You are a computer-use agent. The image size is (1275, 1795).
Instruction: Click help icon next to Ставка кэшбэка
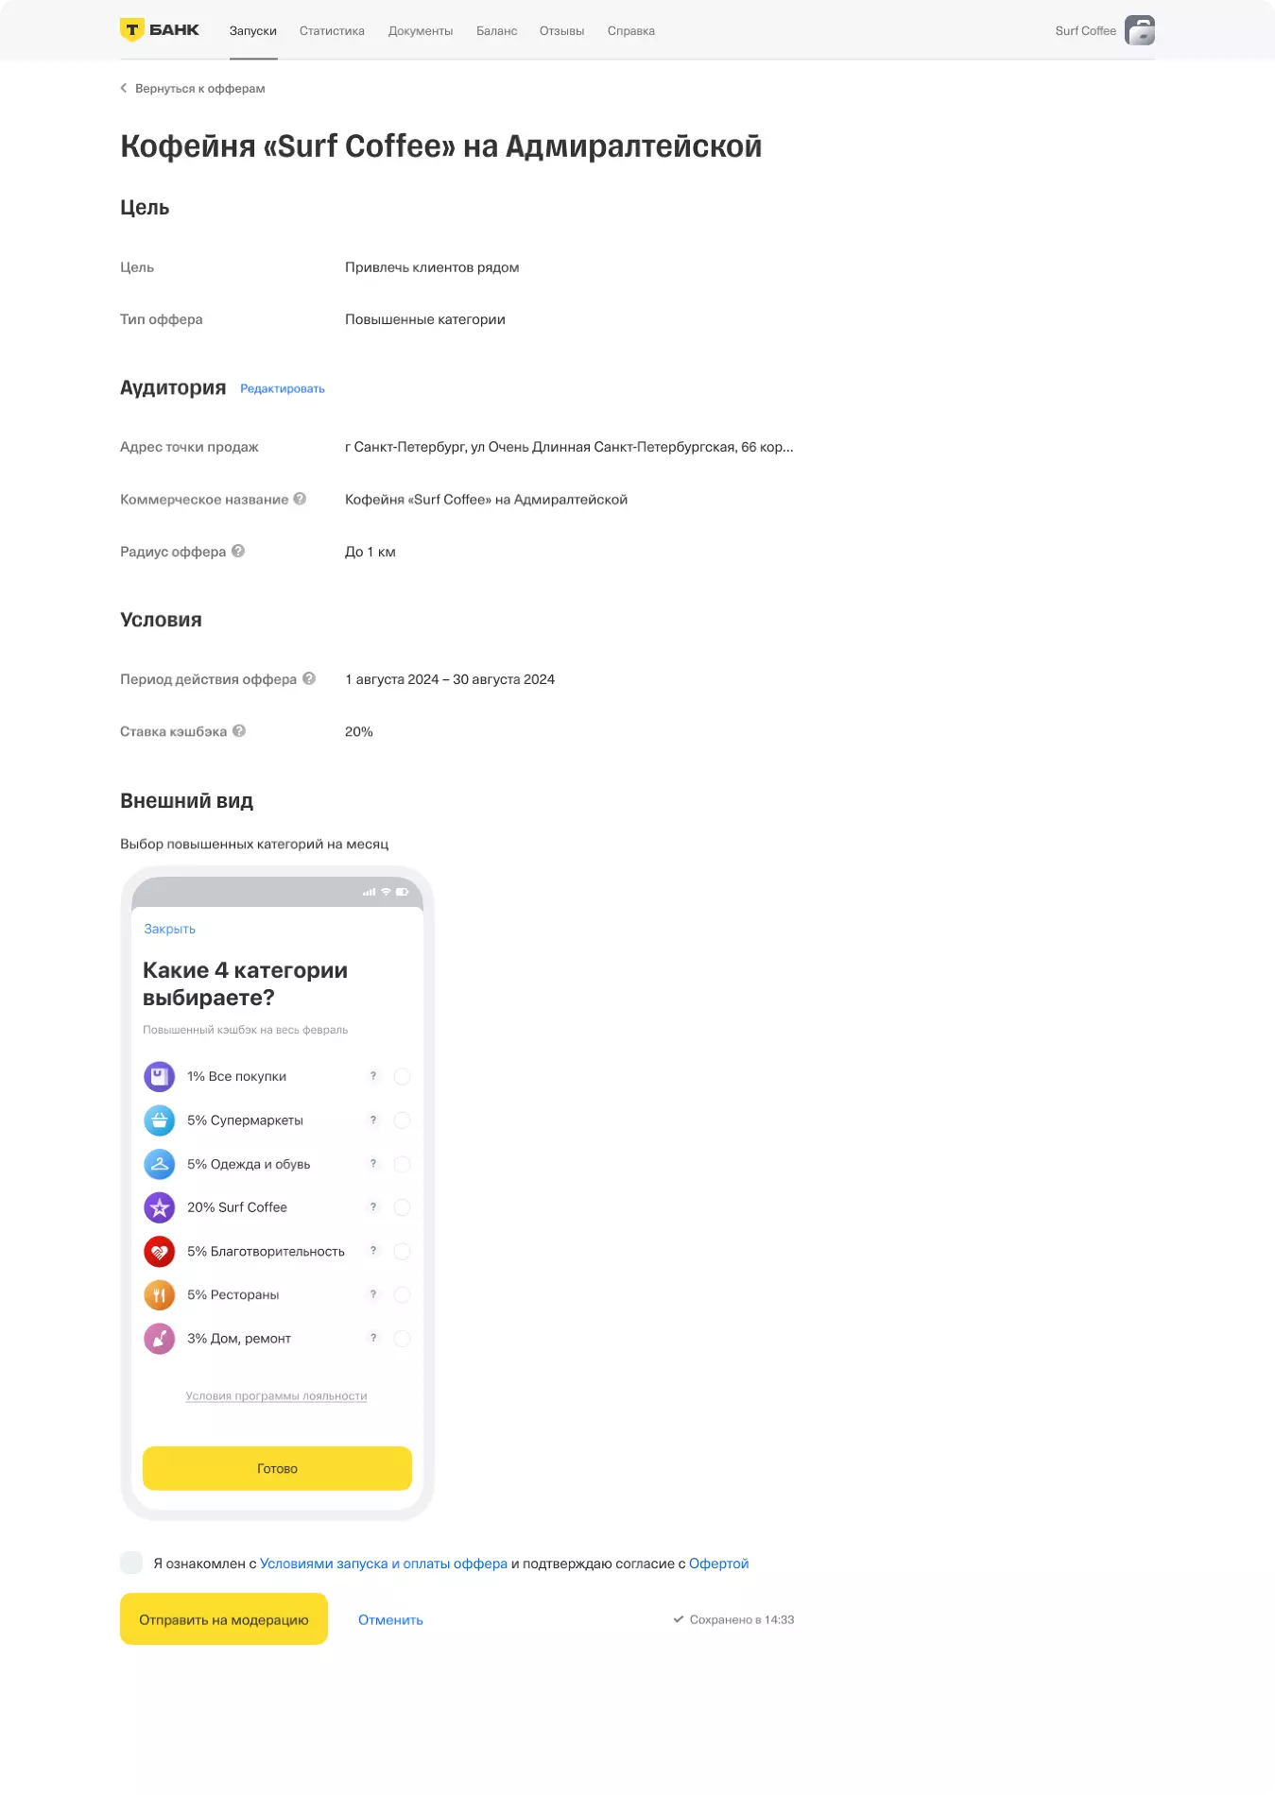point(239,730)
